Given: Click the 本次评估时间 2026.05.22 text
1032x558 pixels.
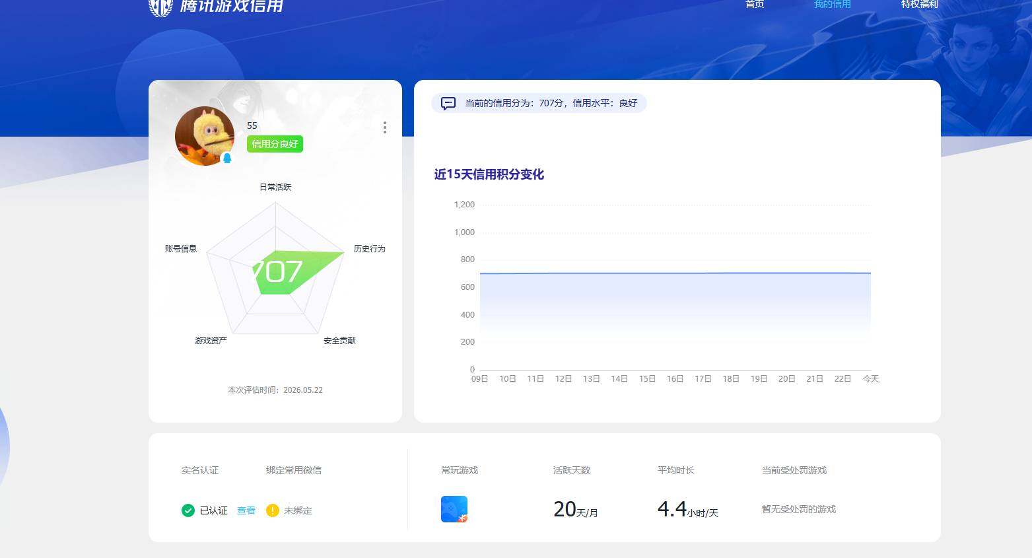Looking at the screenshot, I should click(x=275, y=390).
